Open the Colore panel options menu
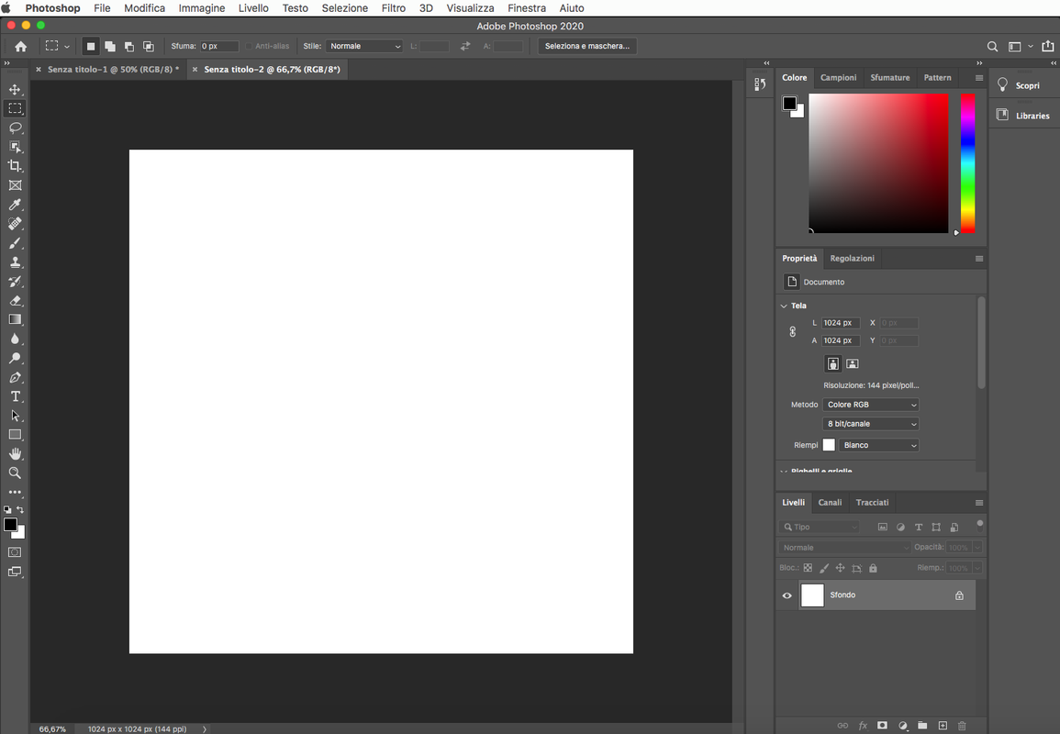The image size is (1060, 734). (979, 78)
